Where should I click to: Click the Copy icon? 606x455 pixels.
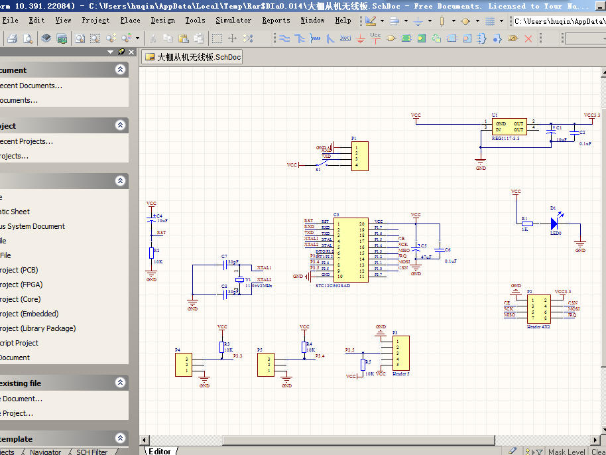coord(168,38)
